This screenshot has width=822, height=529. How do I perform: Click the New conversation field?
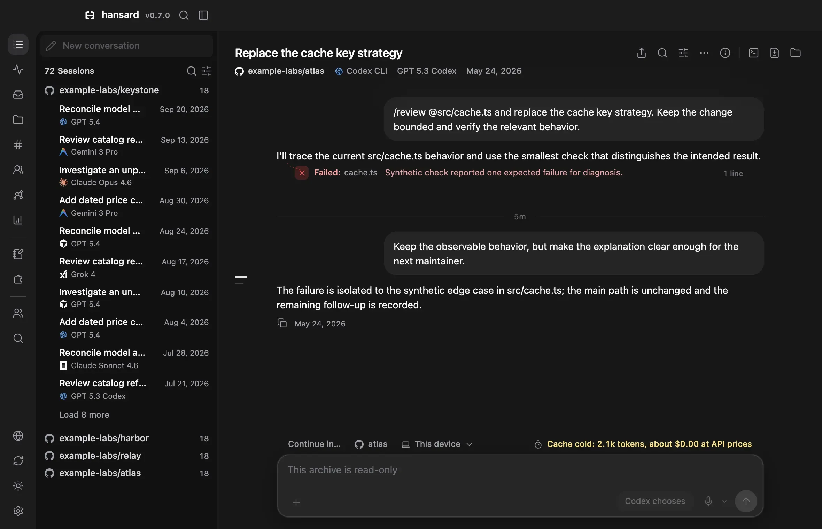[x=127, y=46]
